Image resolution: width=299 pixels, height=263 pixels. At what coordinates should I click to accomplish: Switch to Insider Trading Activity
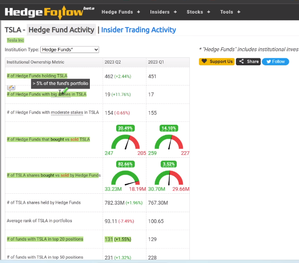139,30
